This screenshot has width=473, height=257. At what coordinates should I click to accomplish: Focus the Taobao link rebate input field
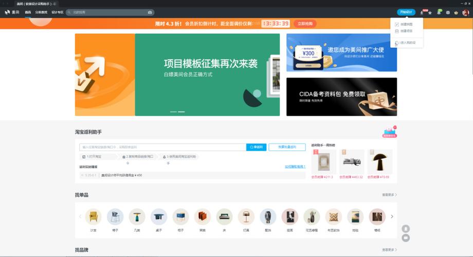pos(162,147)
